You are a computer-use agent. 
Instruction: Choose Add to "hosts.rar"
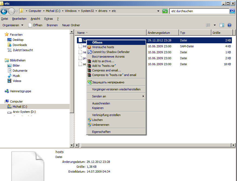tap(116, 66)
